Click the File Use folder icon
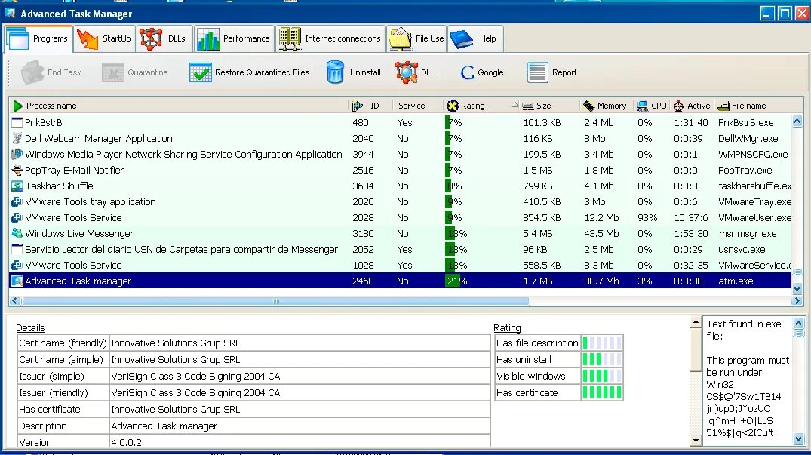The height and width of the screenshot is (455, 811). tap(400, 39)
